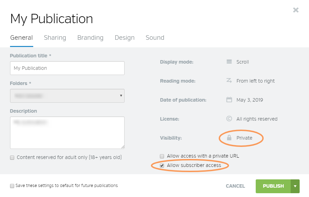
Task: Click the lock icon beside Private
Action: pyautogui.click(x=229, y=138)
